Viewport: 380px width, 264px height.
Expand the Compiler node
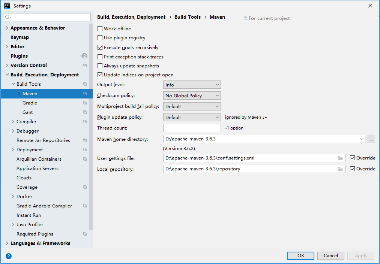13,121
